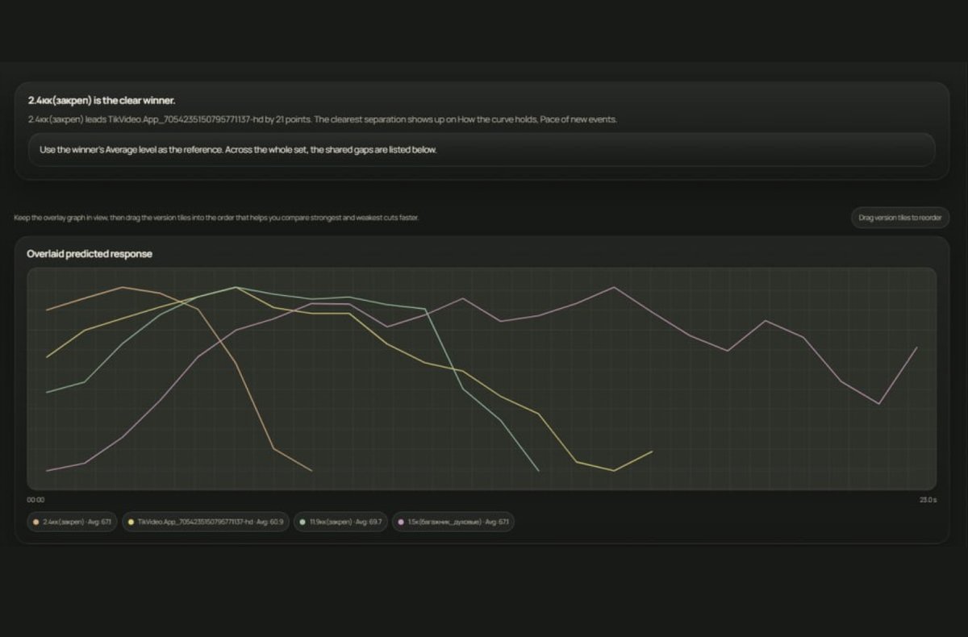
Task: Select the 1.5к(багажник_духовые) legend chip
Action: click(x=453, y=522)
